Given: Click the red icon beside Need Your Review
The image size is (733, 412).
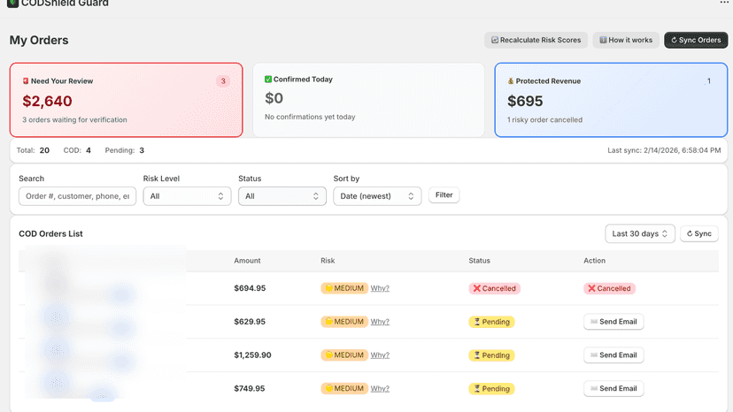Looking at the screenshot, I should [x=26, y=80].
